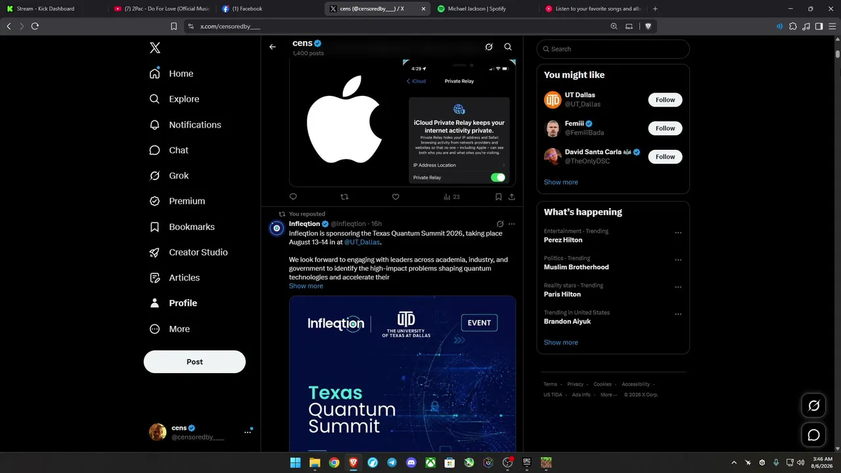Open Notifications in the sidebar

point(185,125)
